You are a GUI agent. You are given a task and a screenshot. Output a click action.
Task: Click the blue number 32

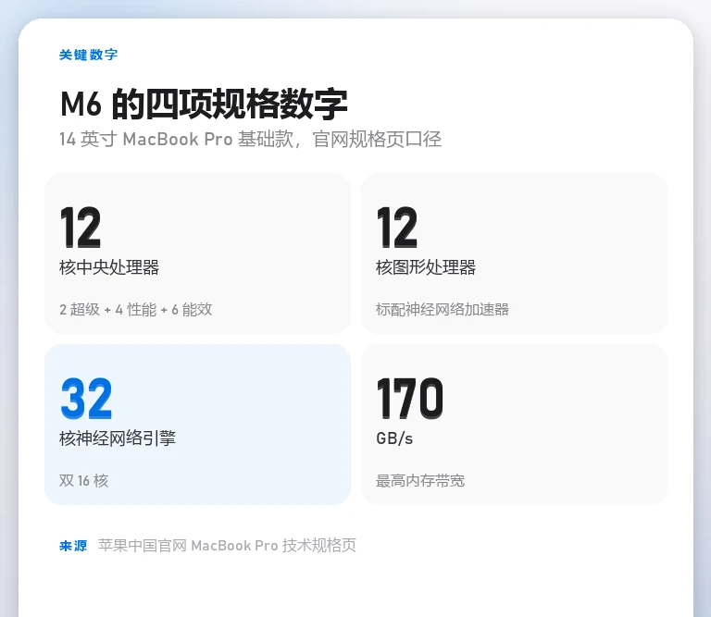[x=86, y=399]
